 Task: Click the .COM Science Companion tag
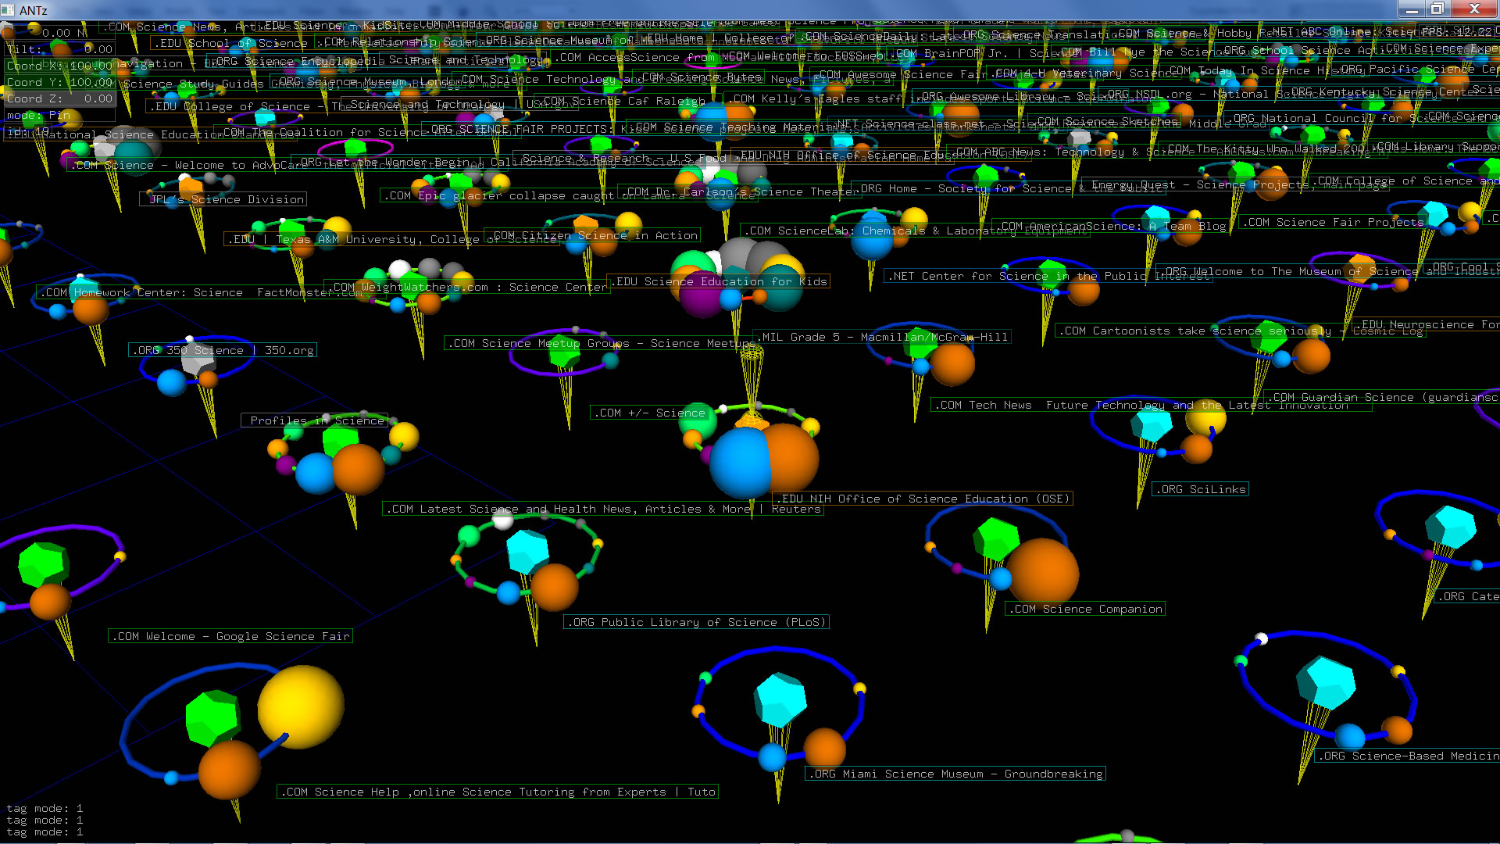pos(1084,609)
